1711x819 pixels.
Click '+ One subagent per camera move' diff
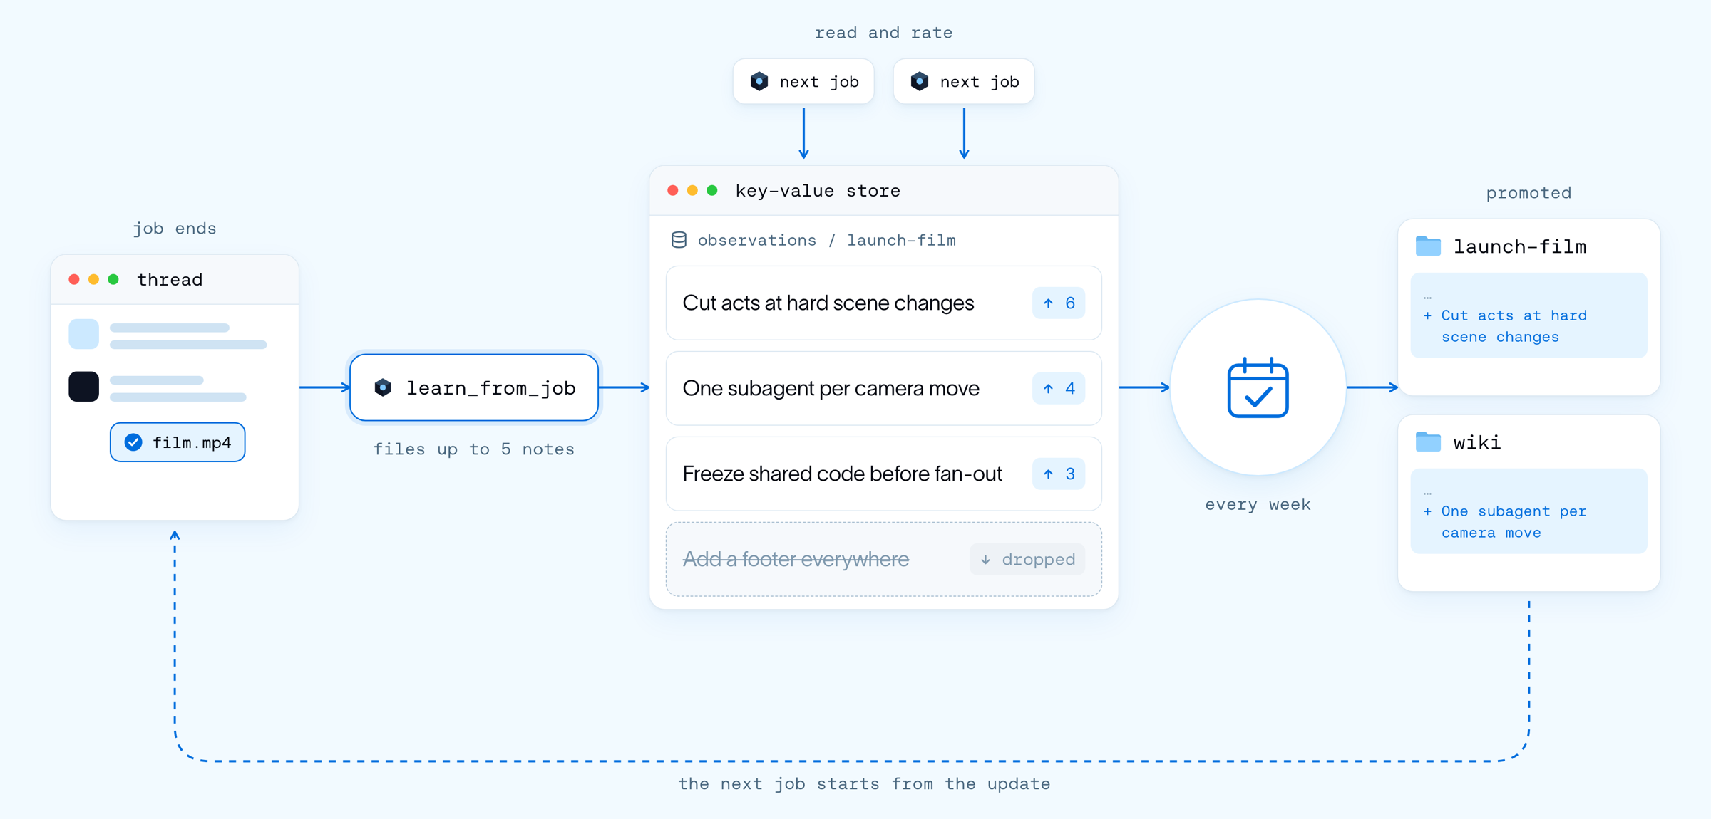coord(1505,521)
